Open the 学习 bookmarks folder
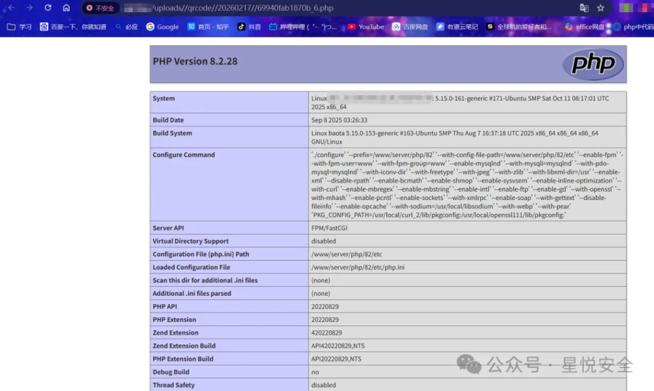This screenshot has height=391, width=654. coord(19,27)
